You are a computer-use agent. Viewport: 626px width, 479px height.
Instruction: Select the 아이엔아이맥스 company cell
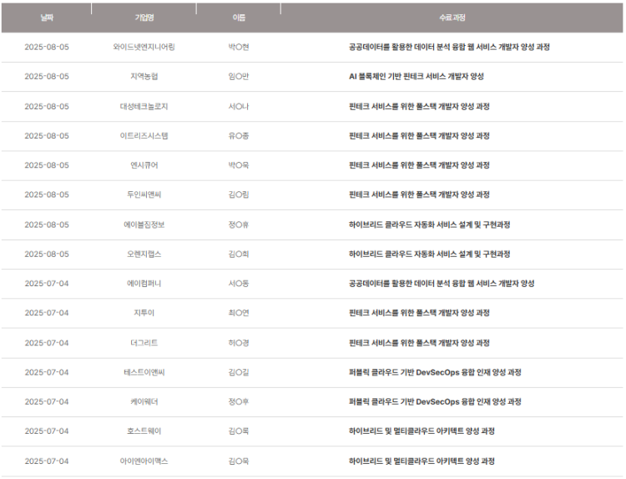[x=144, y=461]
